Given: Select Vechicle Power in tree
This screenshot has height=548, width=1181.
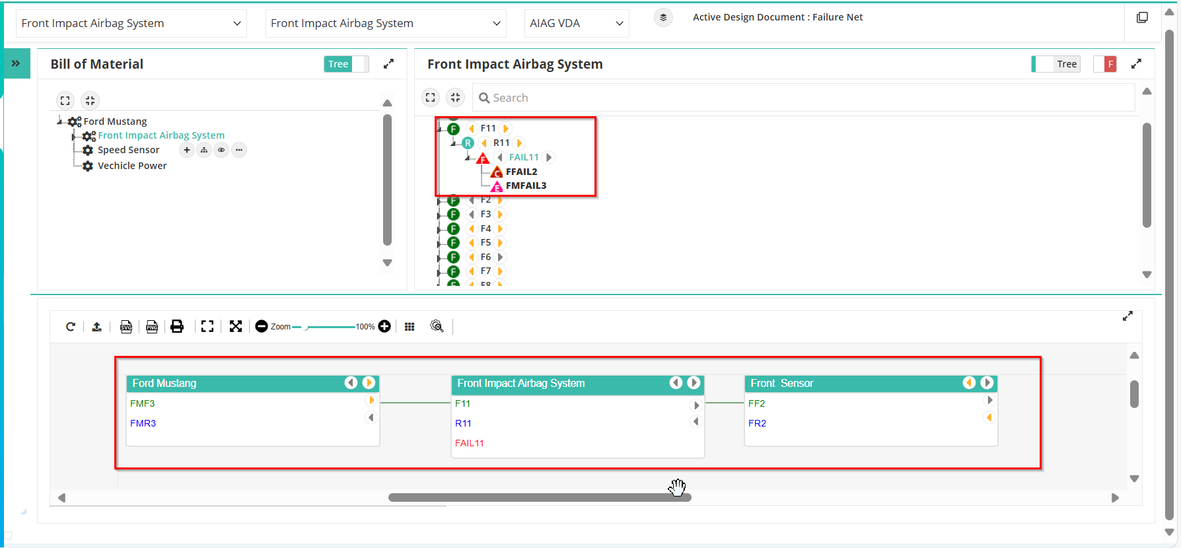Looking at the screenshot, I should coord(132,166).
